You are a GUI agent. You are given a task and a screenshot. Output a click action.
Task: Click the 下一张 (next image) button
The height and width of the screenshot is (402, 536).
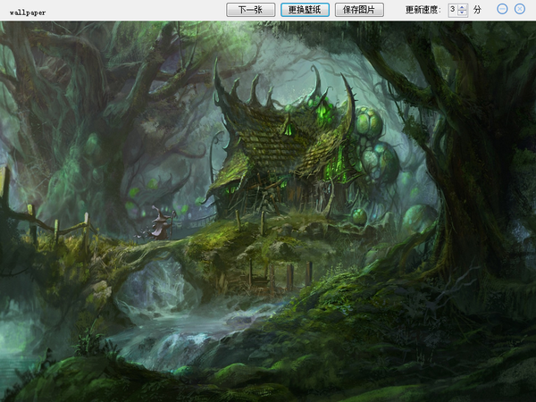click(250, 10)
